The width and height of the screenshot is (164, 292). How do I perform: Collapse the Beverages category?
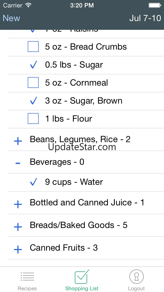tap(18, 163)
